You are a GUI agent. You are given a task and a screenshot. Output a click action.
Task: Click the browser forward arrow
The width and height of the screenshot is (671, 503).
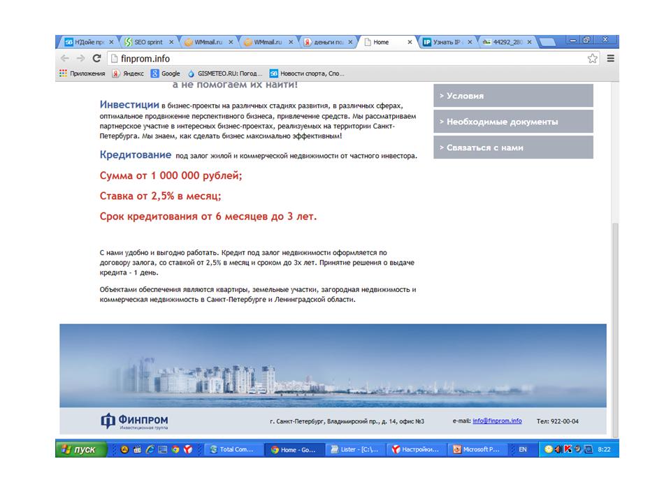(x=80, y=58)
